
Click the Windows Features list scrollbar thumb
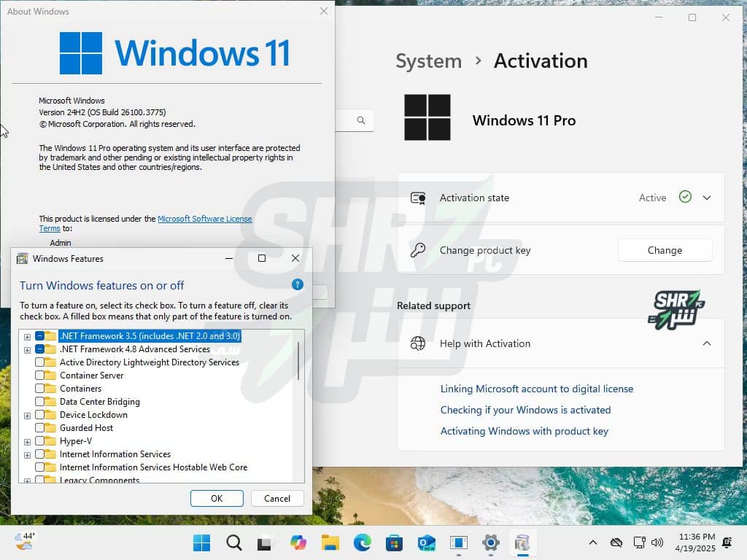(298, 361)
